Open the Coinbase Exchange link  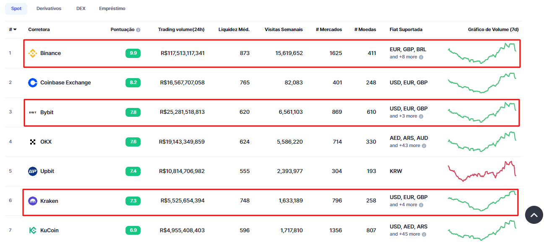pyautogui.click(x=65, y=83)
